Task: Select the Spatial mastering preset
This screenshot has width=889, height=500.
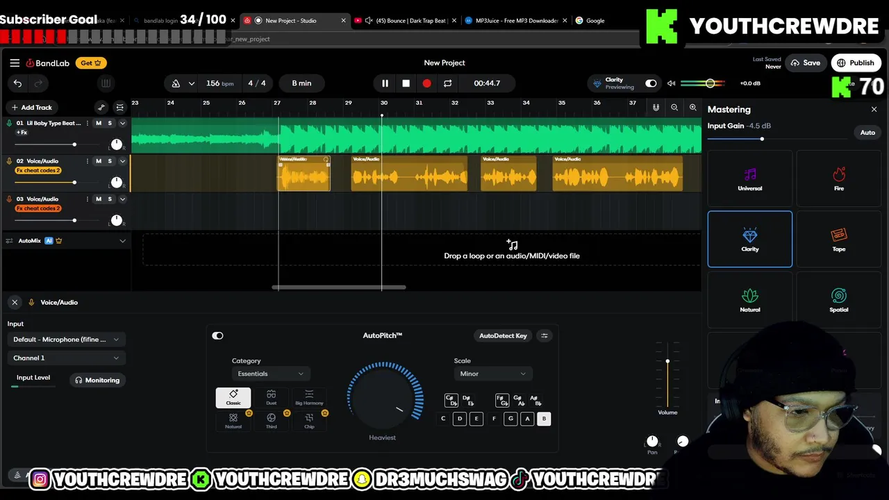Action: [839, 300]
